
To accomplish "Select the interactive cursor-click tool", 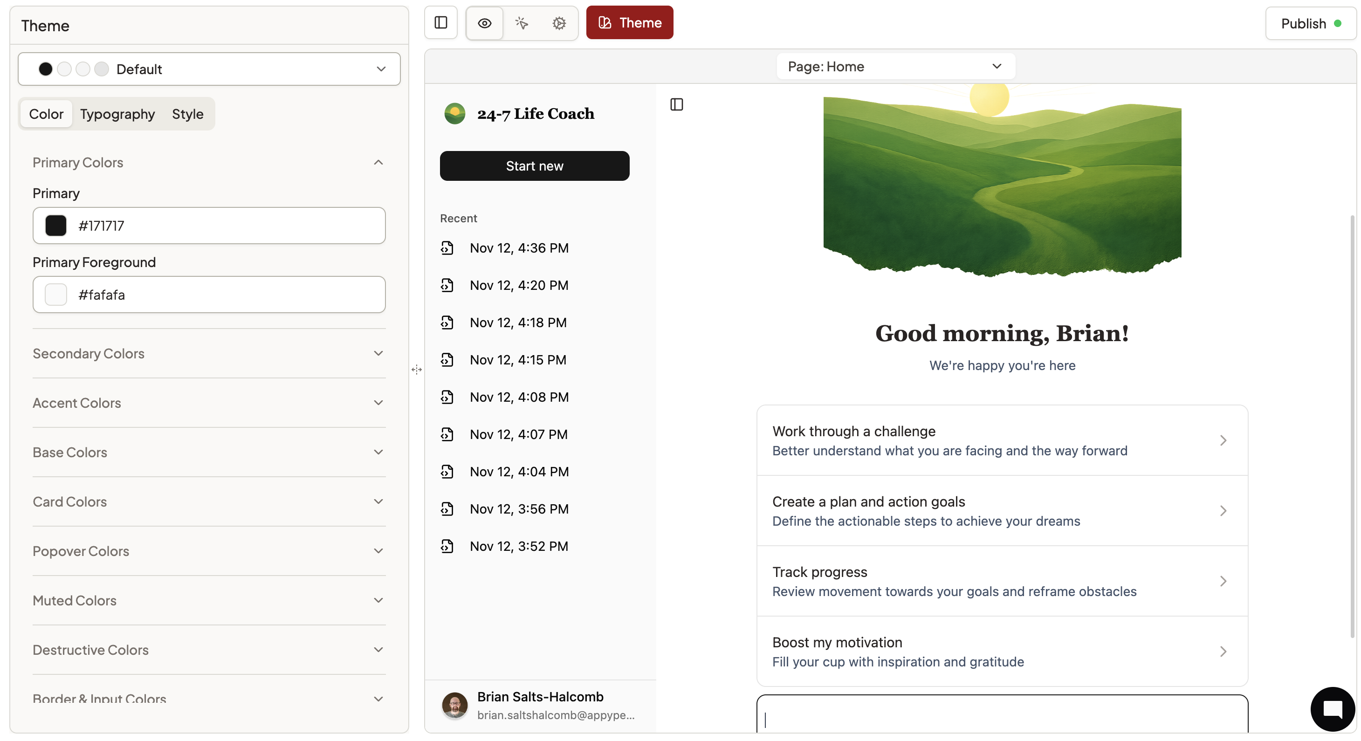I will coord(522,23).
